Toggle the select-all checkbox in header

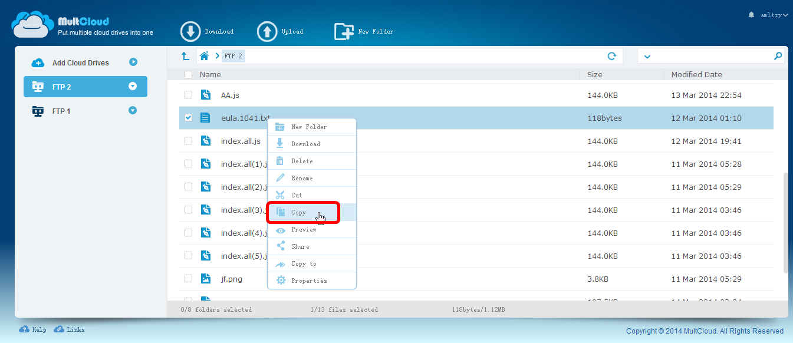pyautogui.click(x=188, y=74)
